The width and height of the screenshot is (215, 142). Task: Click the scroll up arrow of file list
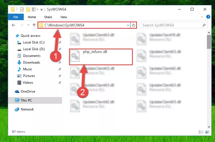tap(209, 33)
